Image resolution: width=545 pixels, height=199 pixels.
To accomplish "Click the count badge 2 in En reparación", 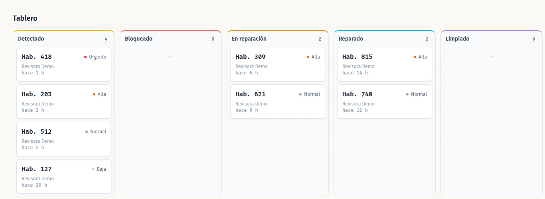I will pyautogui.click(x=320, y=39).
